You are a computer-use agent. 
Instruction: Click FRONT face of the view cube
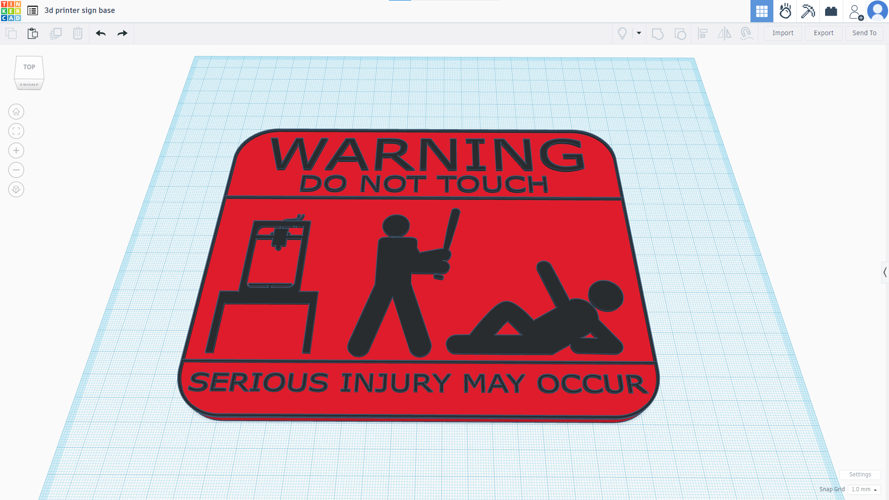coord(29,85)
